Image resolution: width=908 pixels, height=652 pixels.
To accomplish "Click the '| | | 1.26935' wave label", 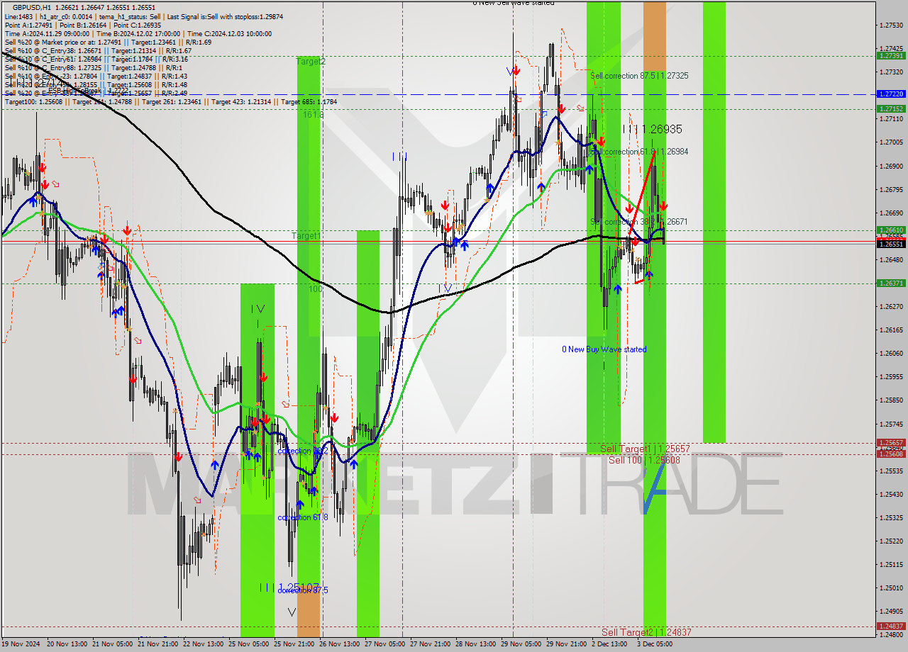I will [652, 129].
